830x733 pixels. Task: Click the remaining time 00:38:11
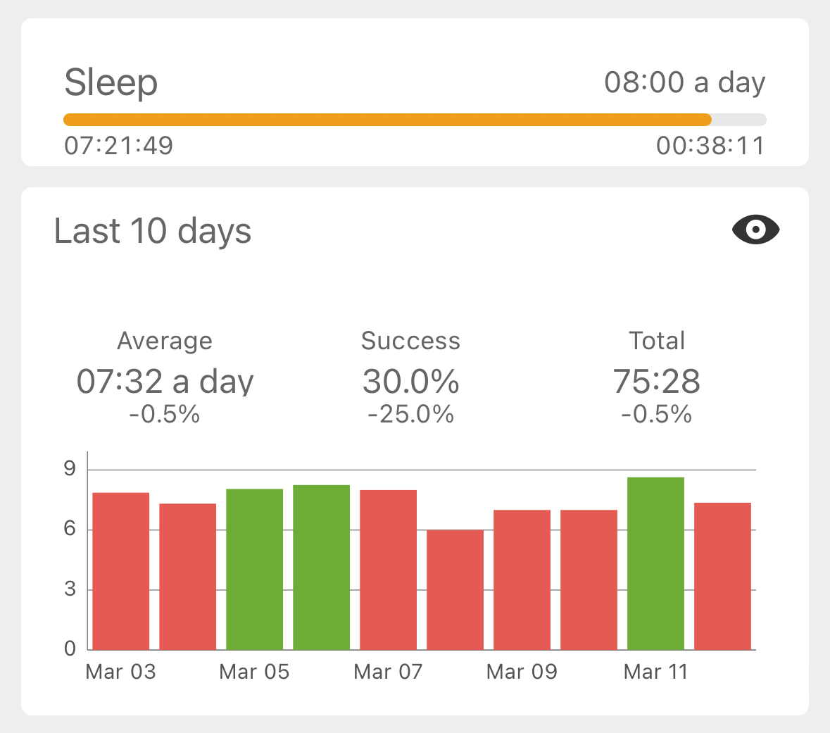(710, 146)
